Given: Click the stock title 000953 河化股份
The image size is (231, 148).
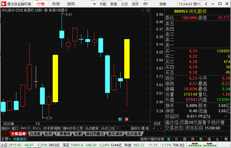Looking at the screenshot, I should pos(190,11).
